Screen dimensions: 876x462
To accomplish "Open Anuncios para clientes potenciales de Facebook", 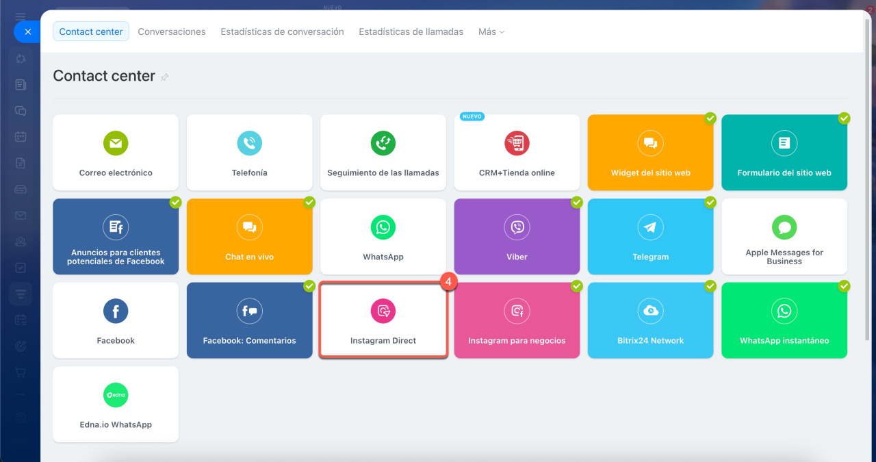I will [116, 236].
